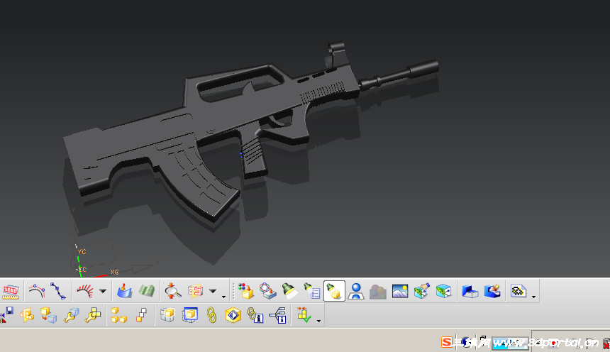Screen dimensions: 610x352
Task: Click the greyed-out colored spheres icon
Action: coord(378,292)
